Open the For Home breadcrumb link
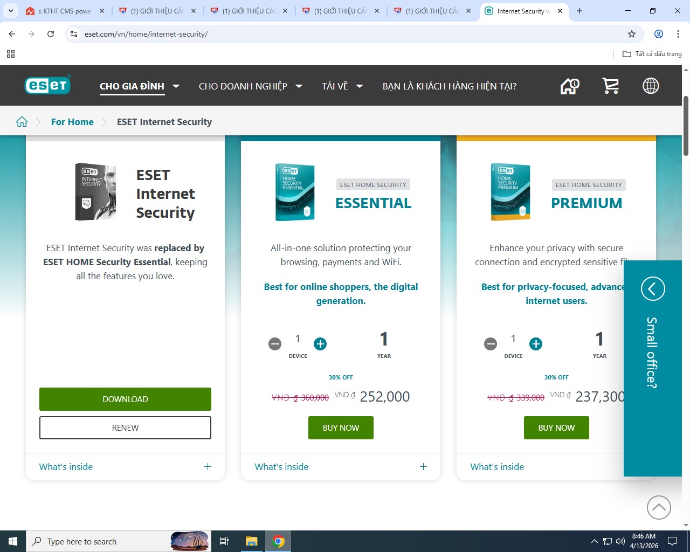Viewport: 690px width, 552px height. 72,122
